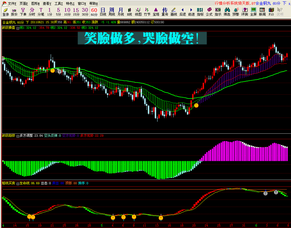Open the 帮助 Help menu
This screenshot has width=291, height=228.
(x=93, y=4)
